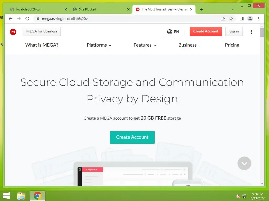The width and height of the screenshot is (269, 201).
Task: Select the MEGA tab
Action: click(164, 9)
